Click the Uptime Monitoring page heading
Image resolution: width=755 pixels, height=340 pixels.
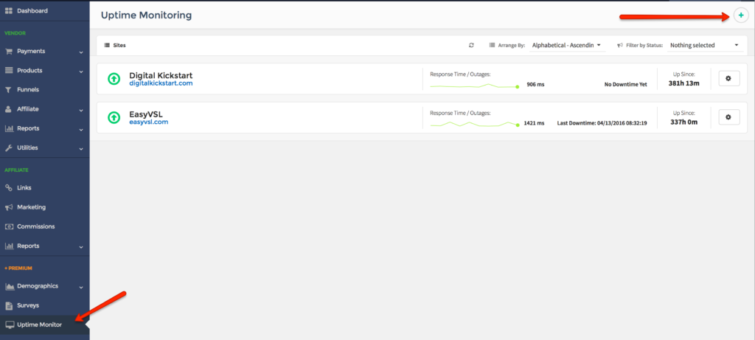[x=147, y=15]
